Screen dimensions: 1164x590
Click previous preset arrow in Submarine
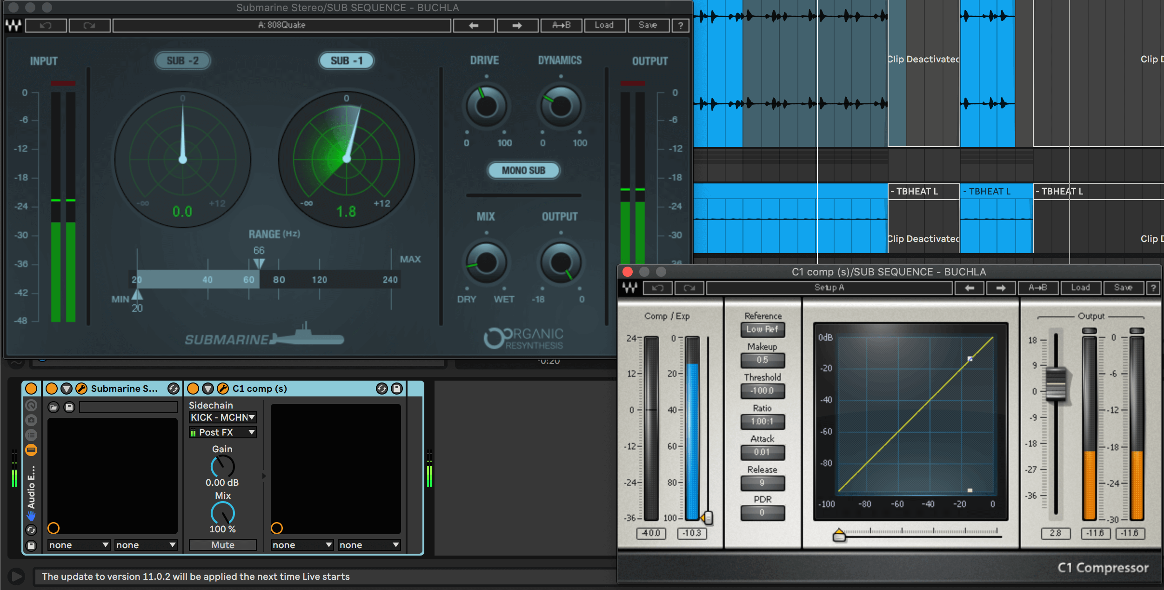(474, 25)
